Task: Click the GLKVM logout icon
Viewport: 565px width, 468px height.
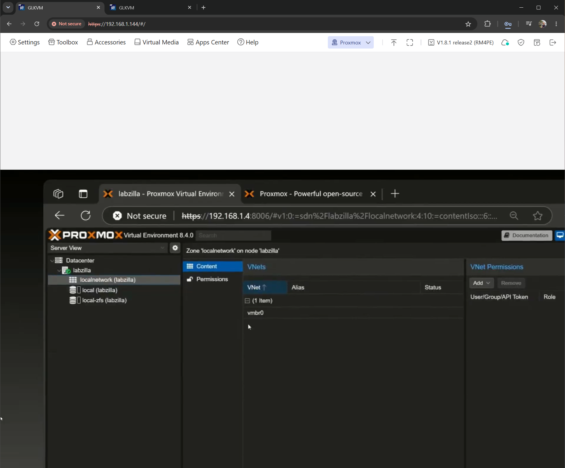Action: (553, 43)
